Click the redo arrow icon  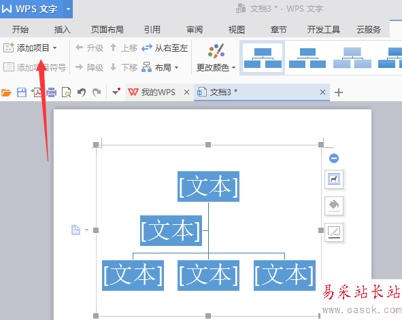coord(97,92)
